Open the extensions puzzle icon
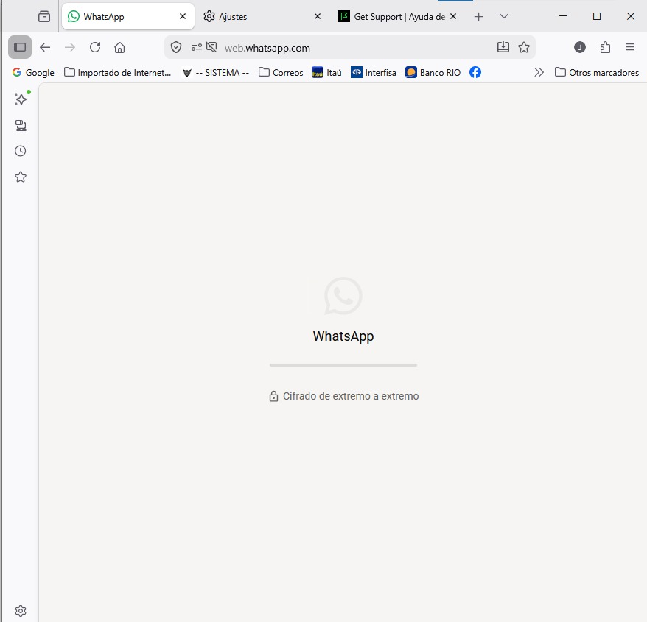 pyautogui.click(x=605, y=47)
